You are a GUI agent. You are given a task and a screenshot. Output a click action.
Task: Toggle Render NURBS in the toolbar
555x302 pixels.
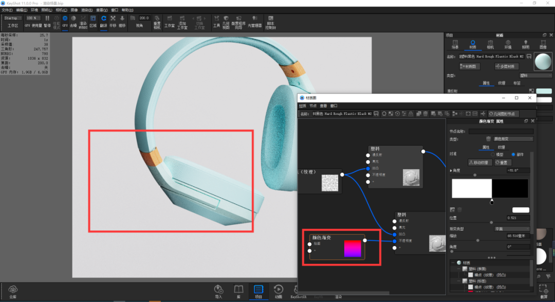[83, 19]
